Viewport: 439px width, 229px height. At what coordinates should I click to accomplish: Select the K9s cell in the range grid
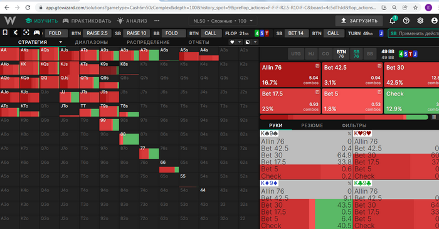(109, 68)
